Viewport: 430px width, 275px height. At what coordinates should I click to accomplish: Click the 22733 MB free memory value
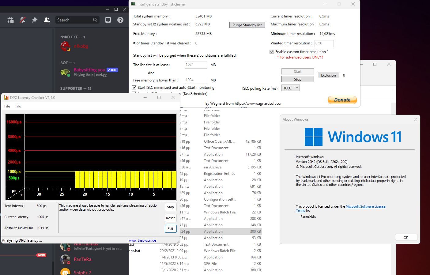(203, 34)
